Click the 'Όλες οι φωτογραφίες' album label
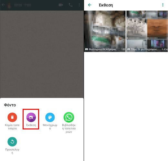The height and width of the screenshot is (161, 168). tap(144, 49)
